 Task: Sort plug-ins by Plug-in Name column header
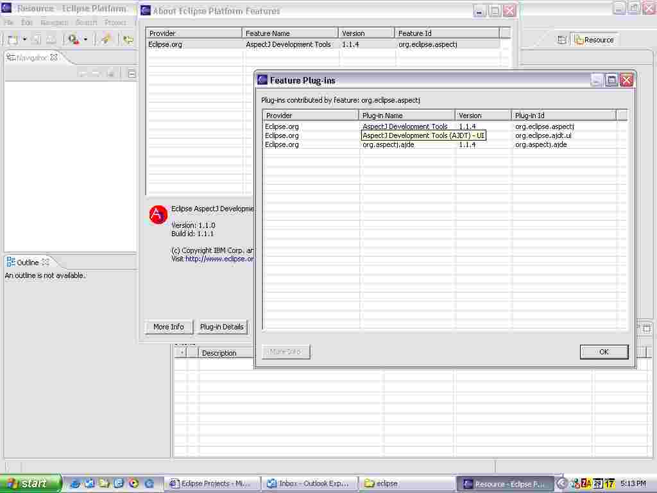(x=407, y=116)
